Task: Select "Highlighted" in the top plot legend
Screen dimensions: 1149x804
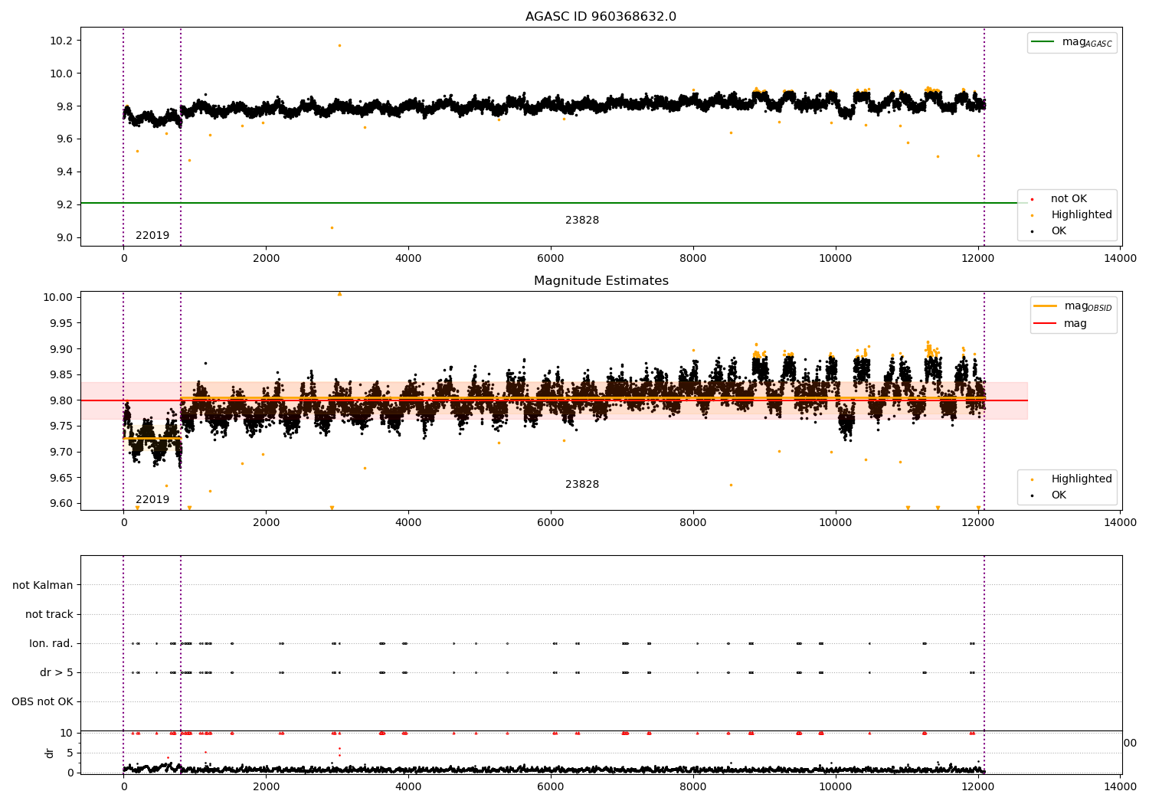Action: coord(1081,215)
